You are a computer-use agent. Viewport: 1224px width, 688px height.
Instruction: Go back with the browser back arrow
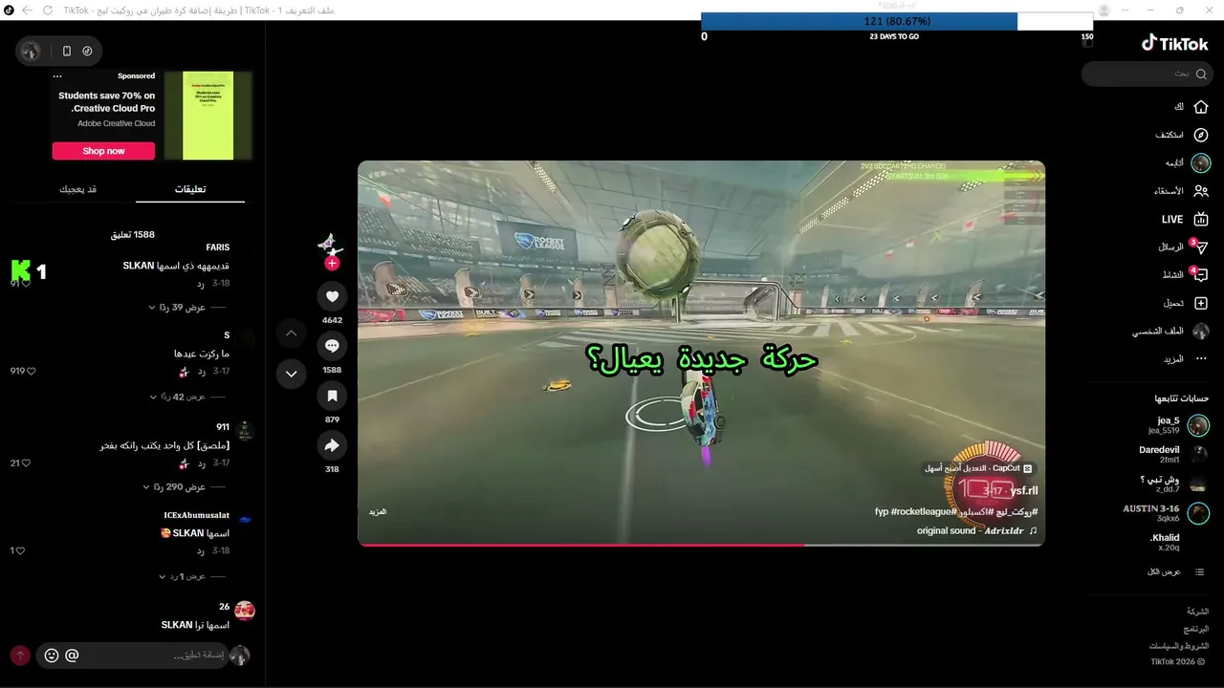[x=26, y=10]
